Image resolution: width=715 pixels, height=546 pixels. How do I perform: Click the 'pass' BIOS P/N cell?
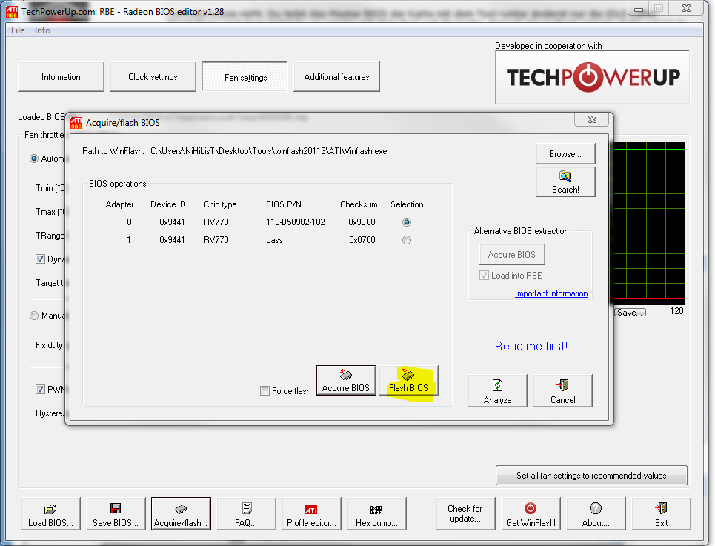click(274, 240)
